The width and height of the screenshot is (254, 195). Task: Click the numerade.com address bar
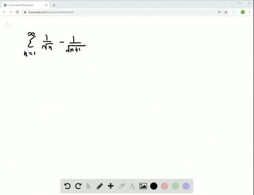[120, 12]
